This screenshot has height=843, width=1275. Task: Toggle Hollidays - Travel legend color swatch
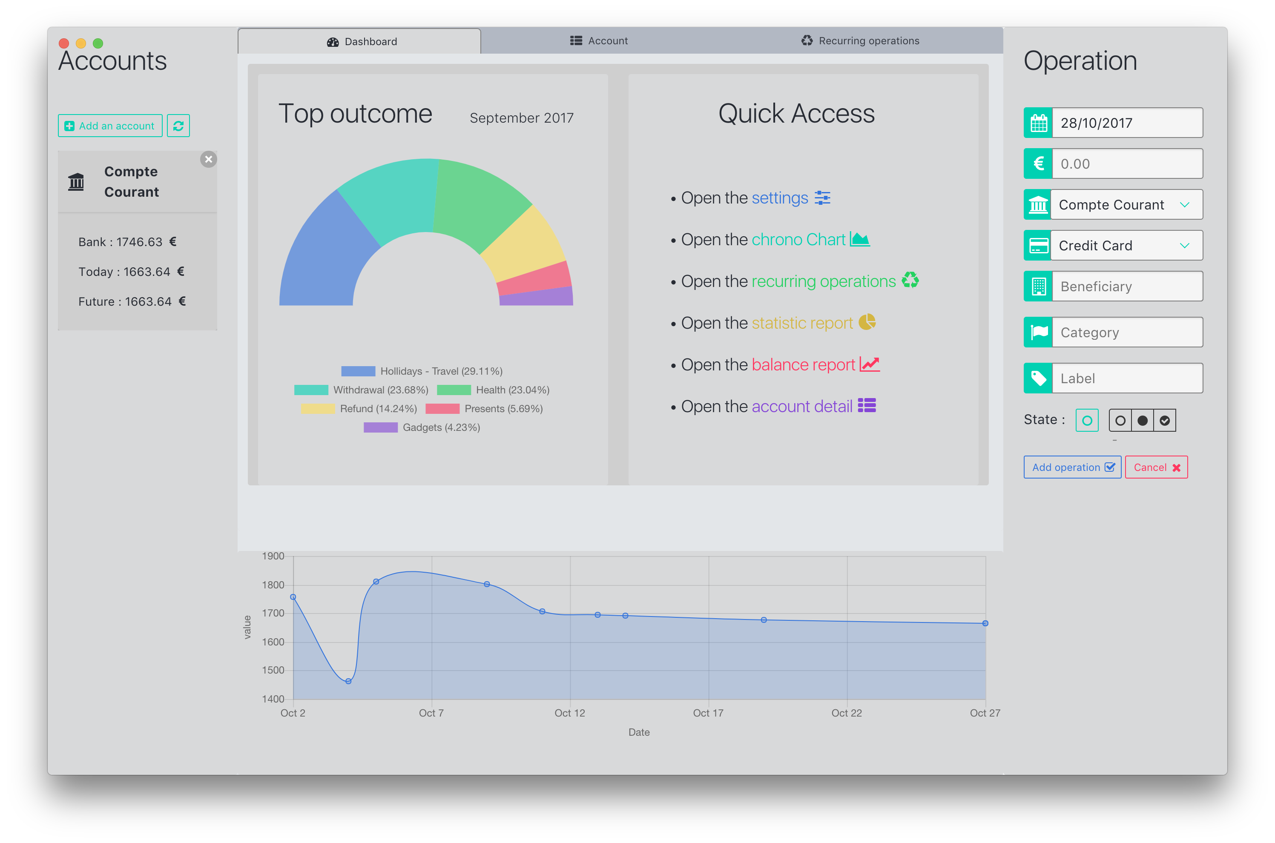tap(358, 372)
